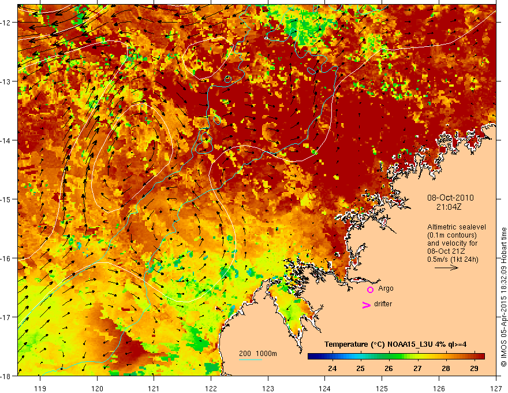The image size is (508, 393).
Task: Click the 'Altimetric sealevel' caption text
Action: coord(457,227)
